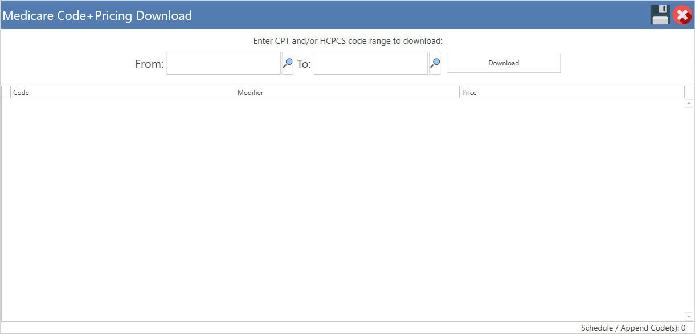Viewport: 695px width, 334px height.
Task: Sort by the Price column header
Action: [x=572, y=93]
